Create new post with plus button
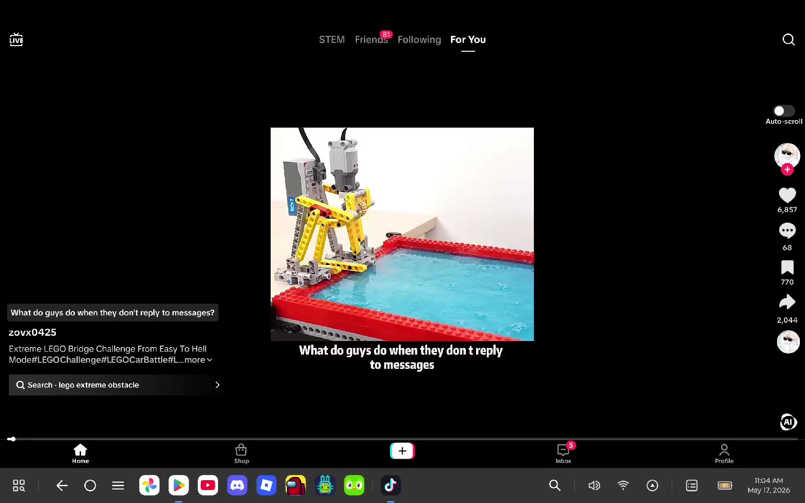 402,451
